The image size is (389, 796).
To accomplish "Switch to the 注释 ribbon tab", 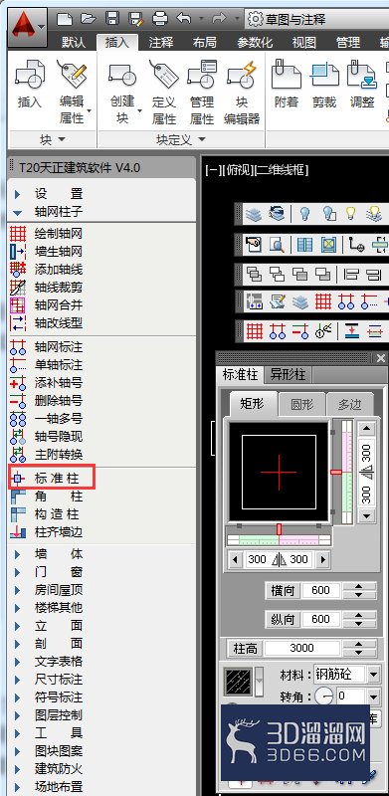I will tap(161, 42).
